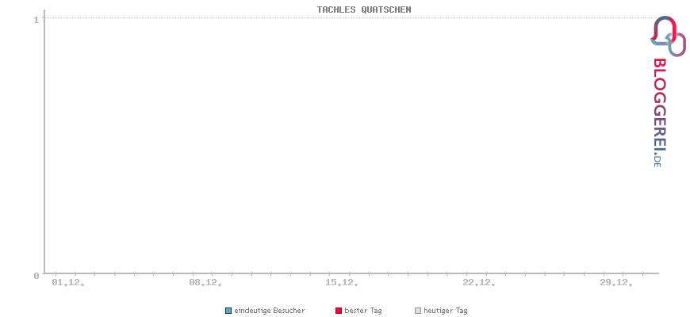
Task: Select the 'bester Tag' legend label
Action: [363, 311]
